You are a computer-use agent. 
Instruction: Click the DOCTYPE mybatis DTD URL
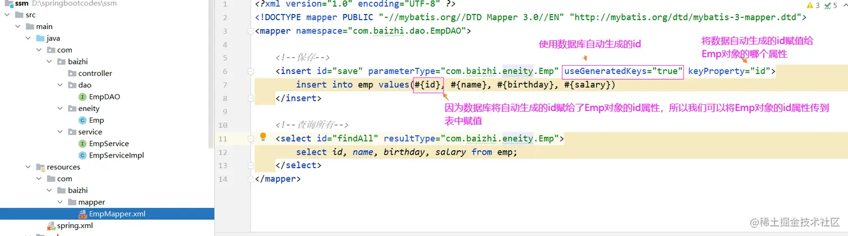point(685,17)
